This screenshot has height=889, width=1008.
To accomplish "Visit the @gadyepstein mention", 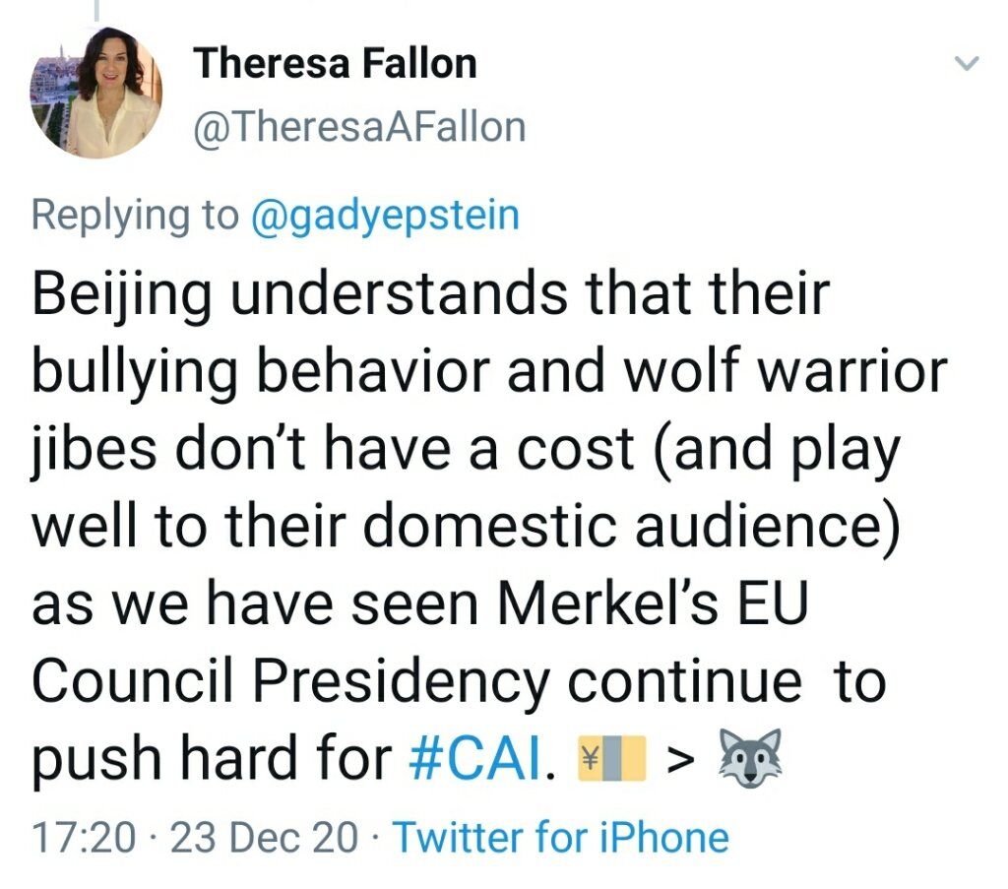I will pyautogui.click(x=385, y=215).
